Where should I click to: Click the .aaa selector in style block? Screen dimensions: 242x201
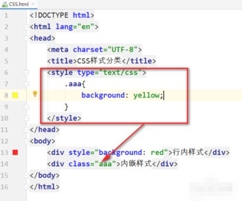click(x=73, y=84)
